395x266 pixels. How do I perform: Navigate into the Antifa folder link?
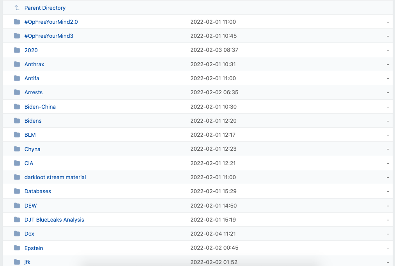coord(32,78)
